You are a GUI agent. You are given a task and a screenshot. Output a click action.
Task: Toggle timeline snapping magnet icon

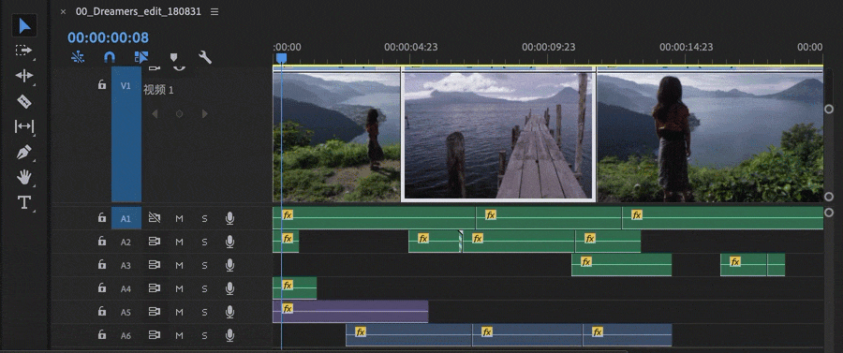pos(110,57)
